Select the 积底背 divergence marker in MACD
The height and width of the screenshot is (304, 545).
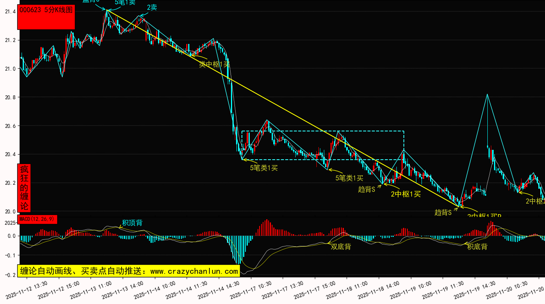(x=477, y=247)
